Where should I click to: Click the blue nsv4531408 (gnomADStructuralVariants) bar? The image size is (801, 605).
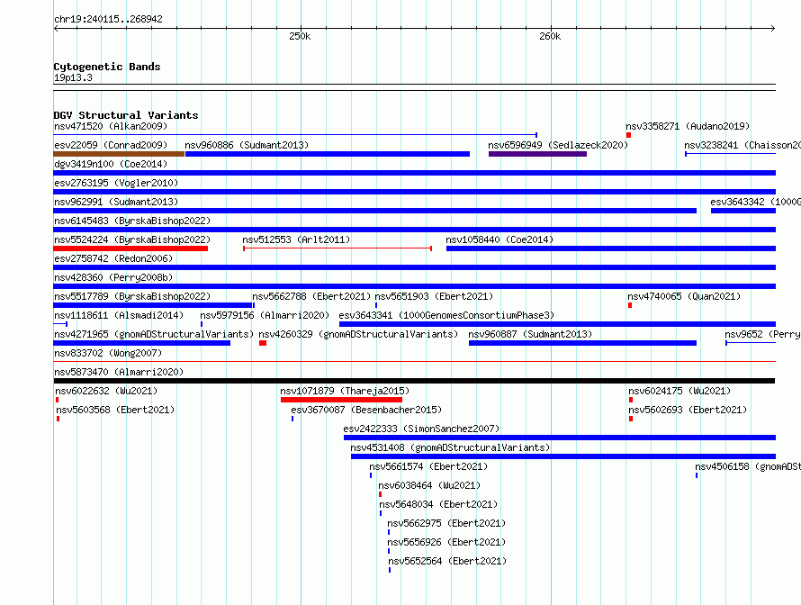point(563,456)
